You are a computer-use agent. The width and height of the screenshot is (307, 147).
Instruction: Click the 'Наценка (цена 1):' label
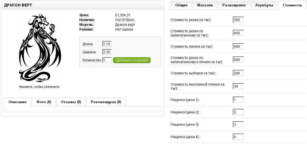click(185, 100)
